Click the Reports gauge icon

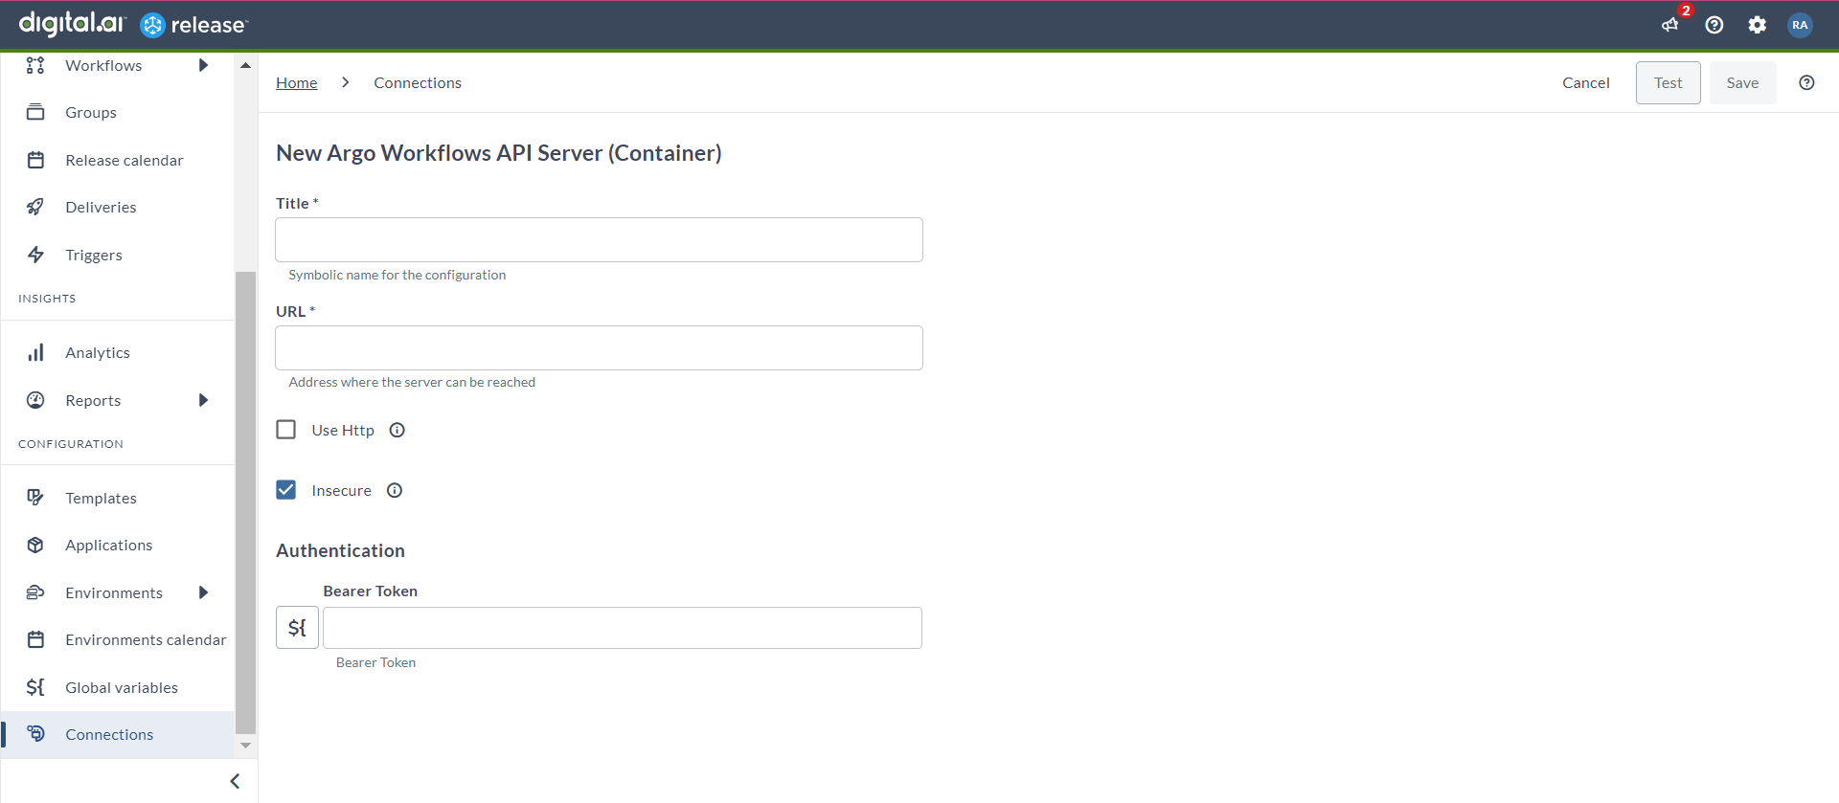click(35, 400)
